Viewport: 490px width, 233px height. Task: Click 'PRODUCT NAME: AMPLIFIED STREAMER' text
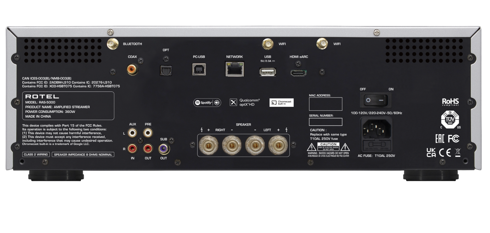tap(57, 107)
